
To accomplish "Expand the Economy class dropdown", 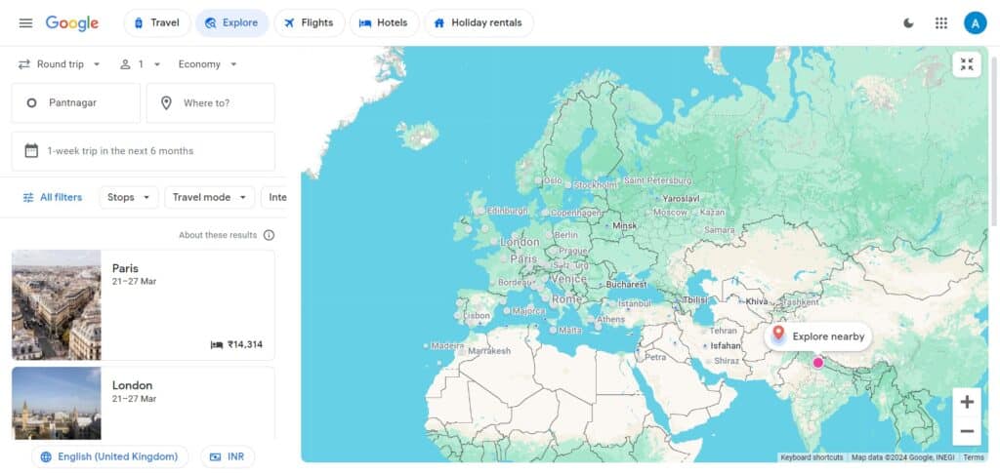I will pyautogui.click(x=208, y=64).
